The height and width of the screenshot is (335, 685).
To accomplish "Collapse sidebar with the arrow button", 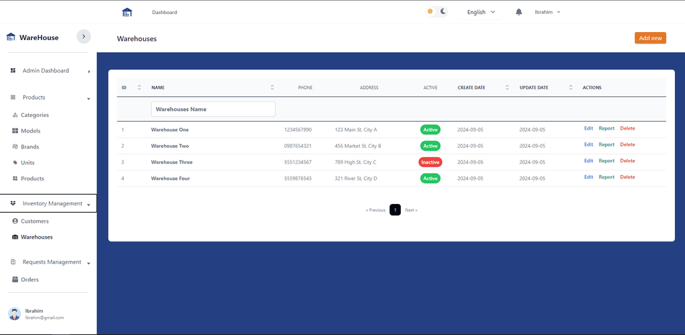I will 84,37.
